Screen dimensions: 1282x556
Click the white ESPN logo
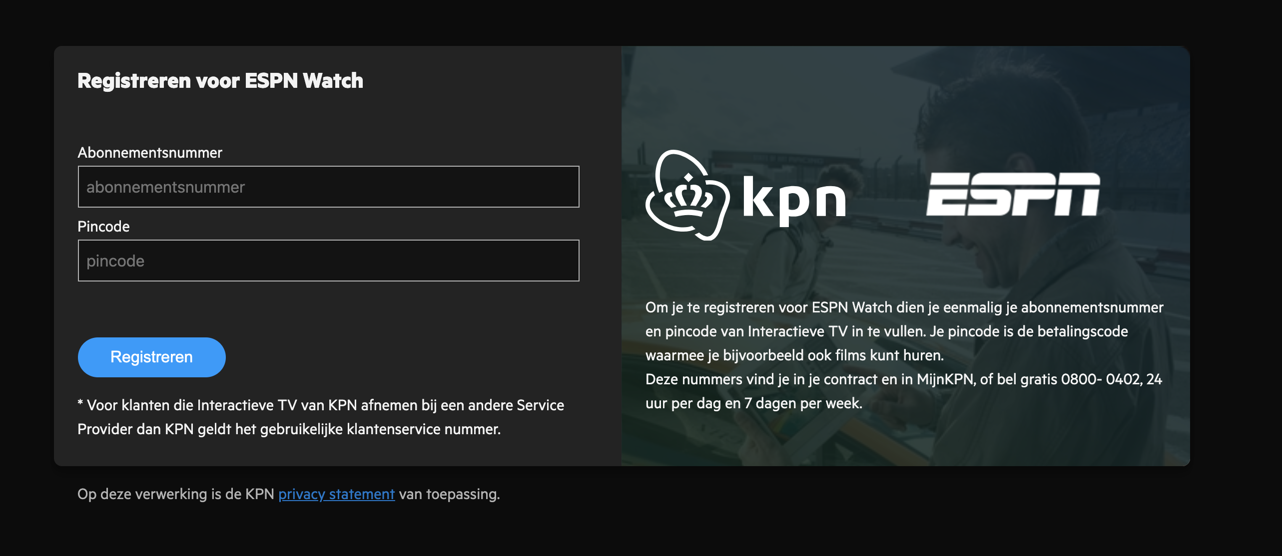coord(1013,195)
